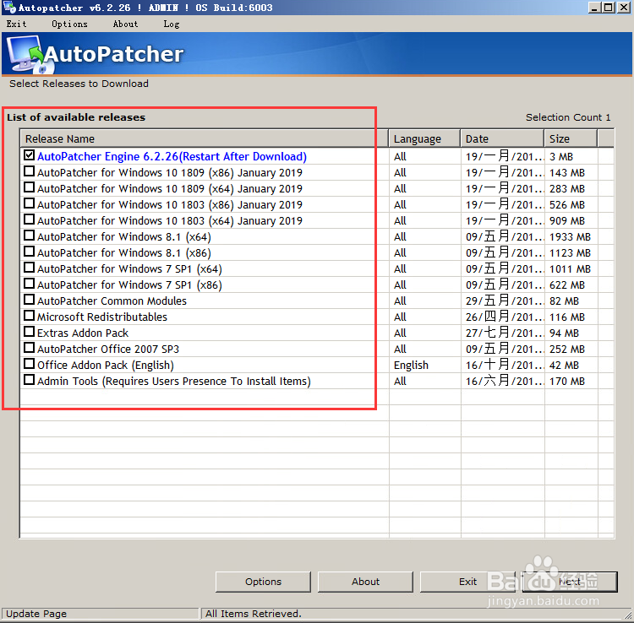Image resolution: width=634 pixels, height=623 pixels.
Task: Sort by Size column header
Action: [571, 138]
